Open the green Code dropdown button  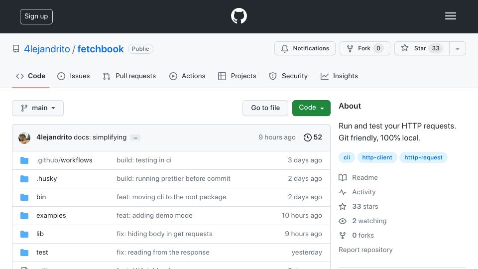pyautogui.click(x=311, y=108)
